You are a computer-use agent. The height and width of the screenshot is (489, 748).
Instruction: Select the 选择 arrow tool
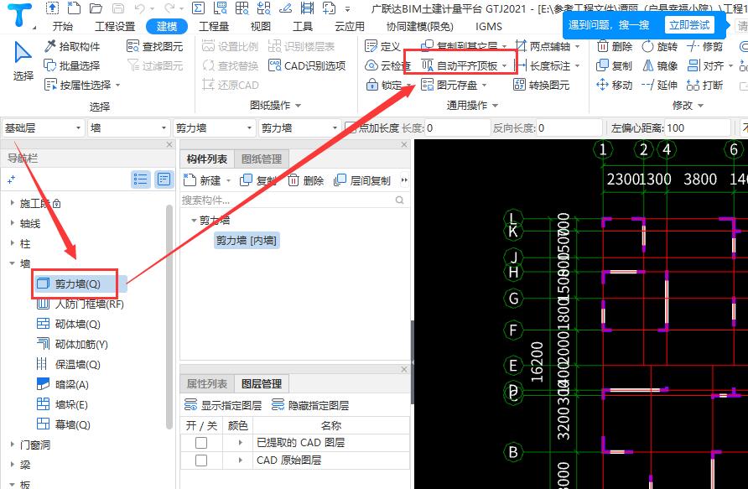point(23,60)
